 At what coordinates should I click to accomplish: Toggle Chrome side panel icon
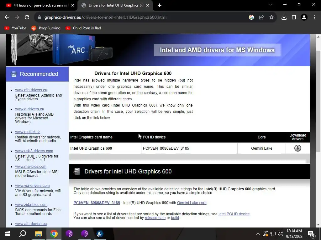[x=294, y=17]
